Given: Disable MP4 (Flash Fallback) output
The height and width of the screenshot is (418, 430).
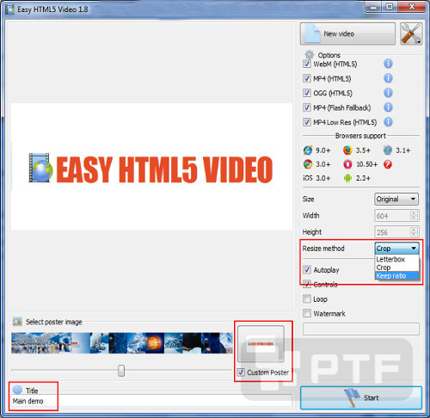Looking at the screenshot, I should pyautogui.click(x=307, y=108).
